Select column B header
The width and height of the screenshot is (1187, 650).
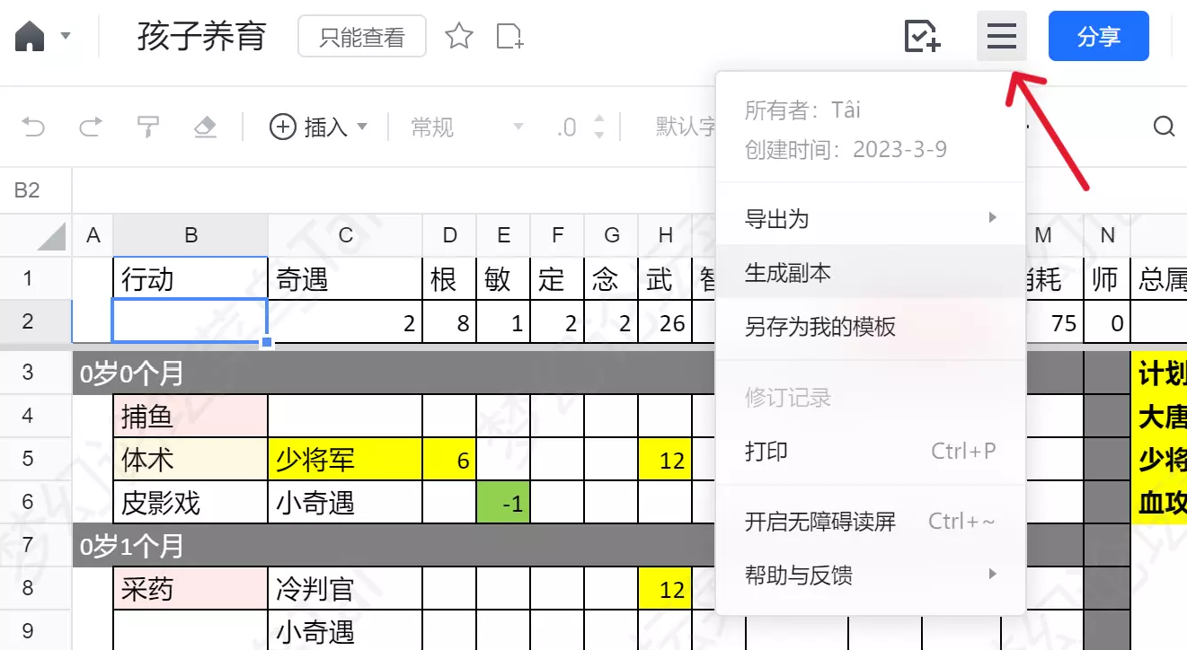tap(190, 235)
